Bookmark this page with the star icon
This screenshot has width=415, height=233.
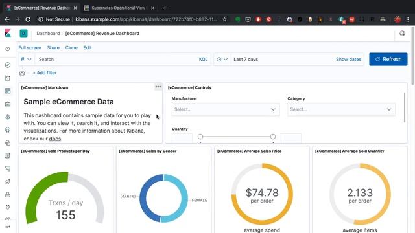coord(225,19)
